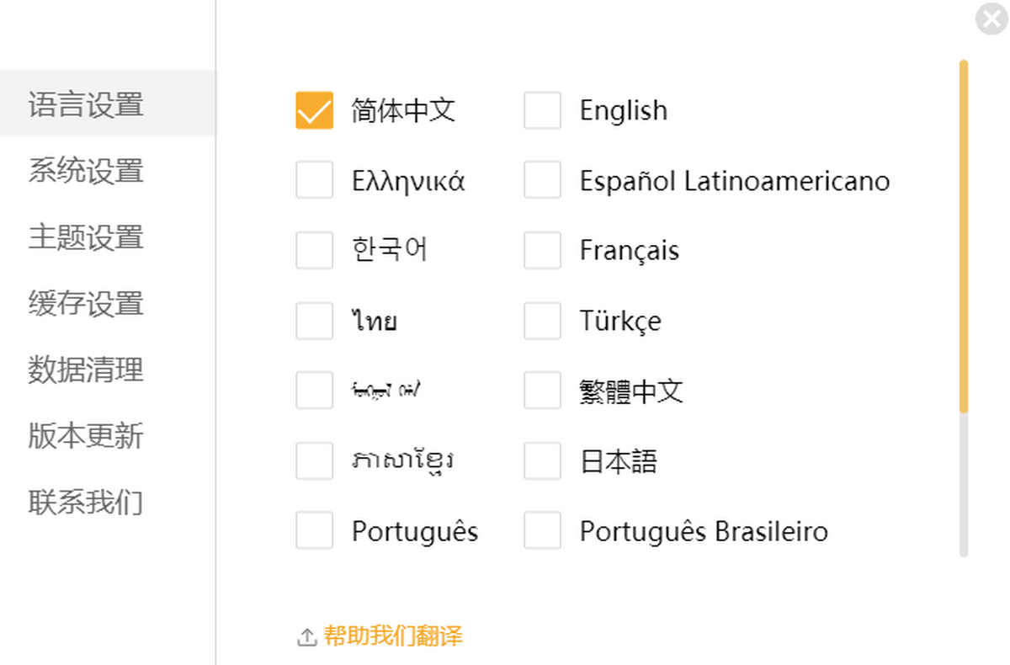Uncheck the 简体中文 language checkbox
Image resolution: width=1010 pixels, height=665 pixels.
click(x=314, y=110)
